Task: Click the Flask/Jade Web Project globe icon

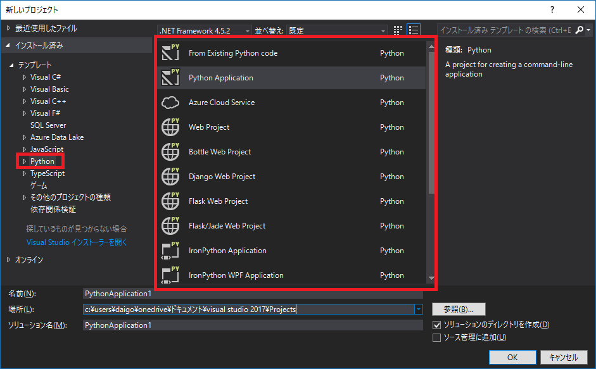Action: pyautogui.click(x=170, y=225)
